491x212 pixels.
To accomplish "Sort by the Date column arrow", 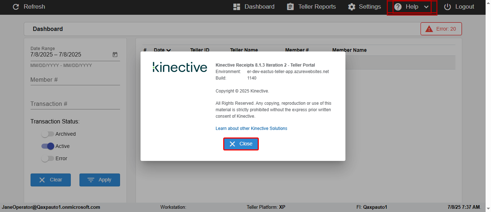I will tap(169, 50).
